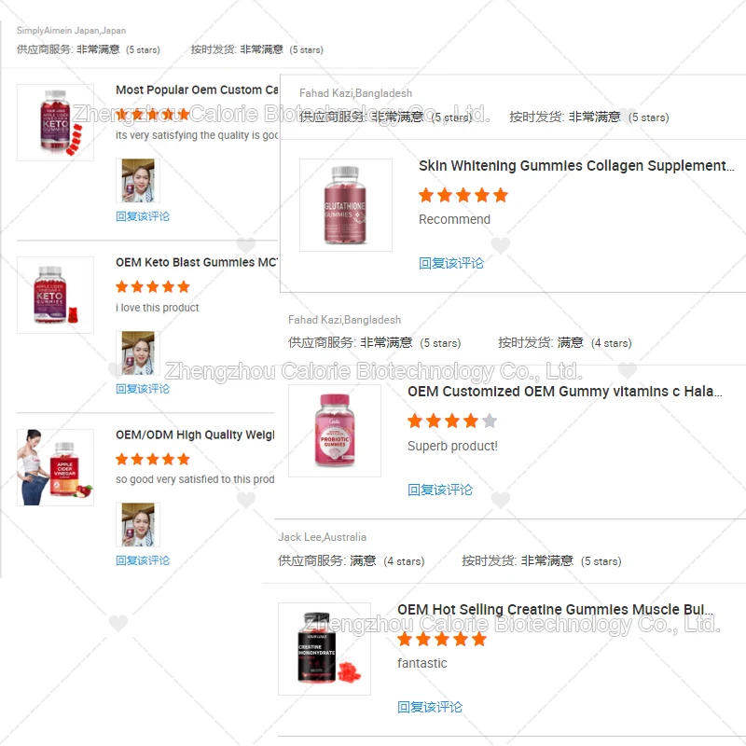Click the grey fifth star on Gummy vitamins review
The height and width of the screenshot is (746, 746).
[x=489, y=421]
